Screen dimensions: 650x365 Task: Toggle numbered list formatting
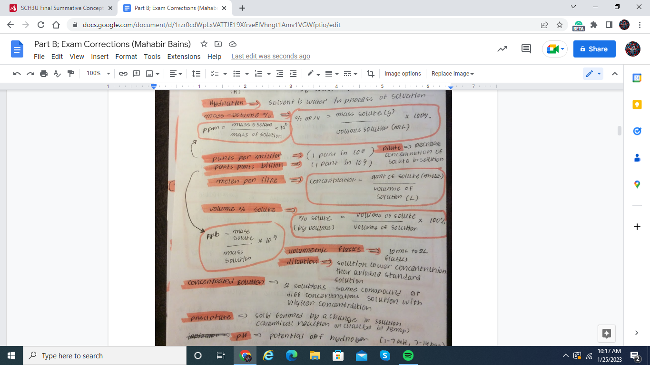pos(258,73)
